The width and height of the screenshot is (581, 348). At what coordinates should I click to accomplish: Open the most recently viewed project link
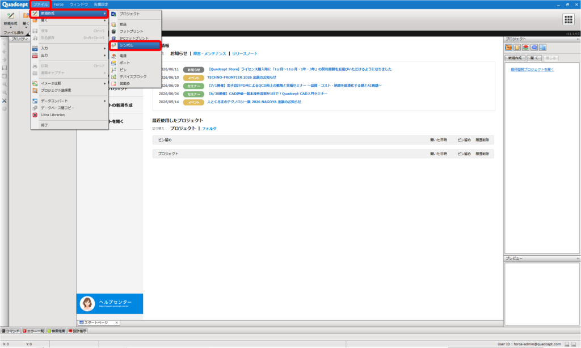[x=532, y=69]
